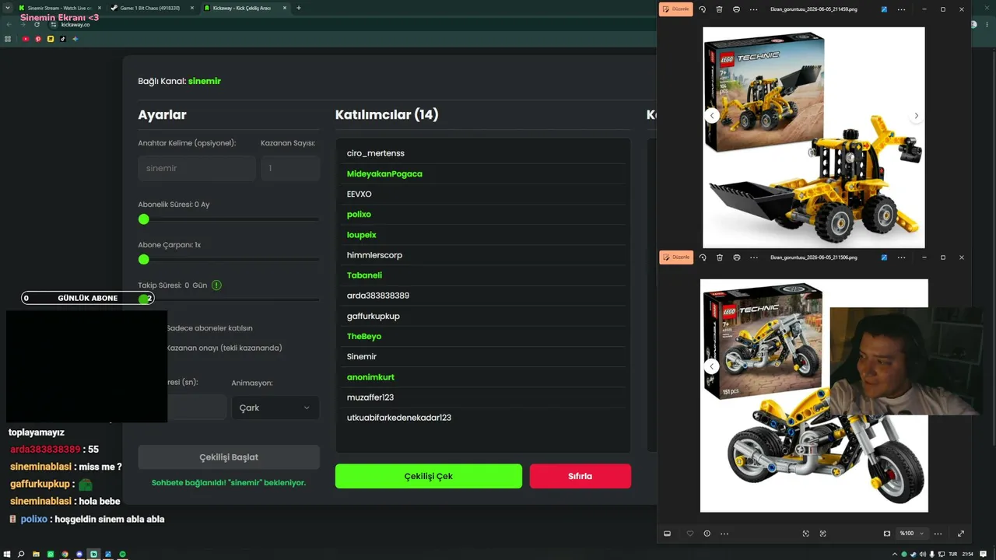Go to previous image in lower Photos window
The image size is (996, 560).
click(x=711, y=366)
